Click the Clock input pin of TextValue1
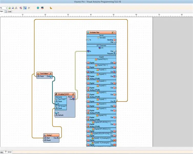 37,76
